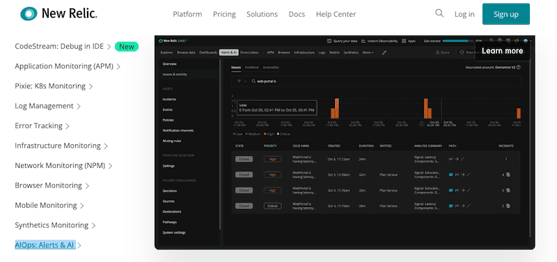Select the Issues tab above the filter bar
This screenshot has height=262, width=557.
point(236,67)
